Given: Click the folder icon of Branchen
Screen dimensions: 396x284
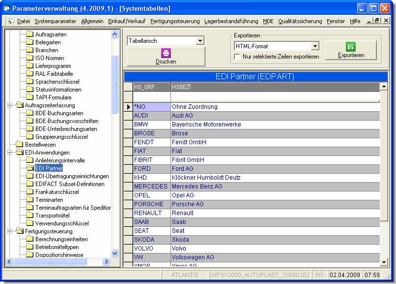Looking at the screenshot, I should [29, 50].
